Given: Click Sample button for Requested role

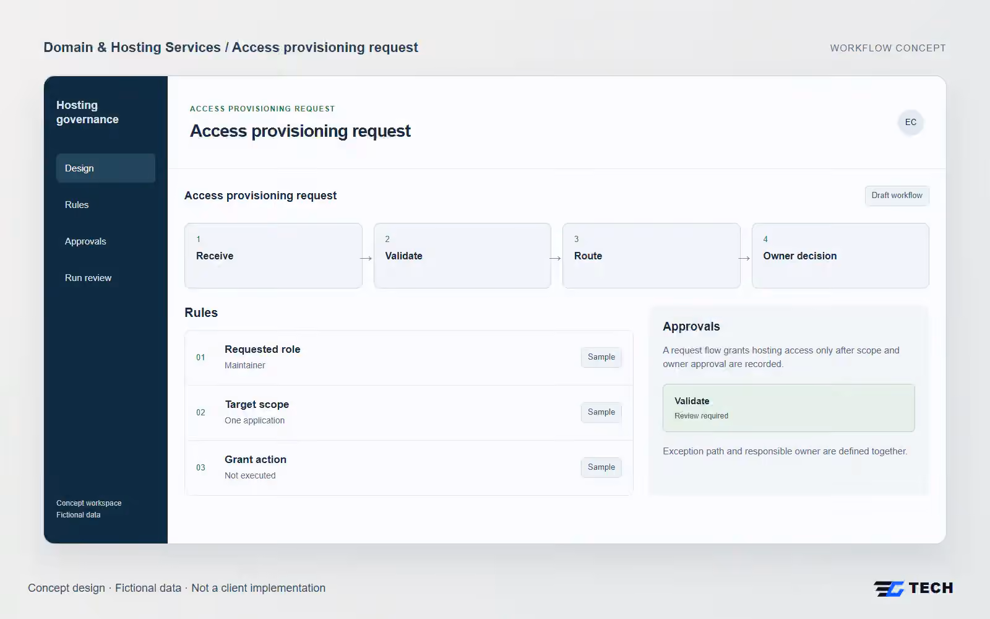Looking at the screenshot, I should pyautogui.click(x=601, y=357).
